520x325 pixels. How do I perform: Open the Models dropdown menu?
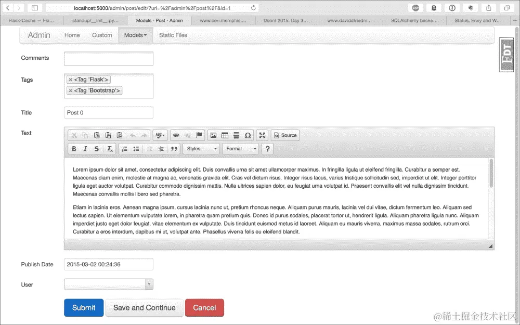coord(135,35)
